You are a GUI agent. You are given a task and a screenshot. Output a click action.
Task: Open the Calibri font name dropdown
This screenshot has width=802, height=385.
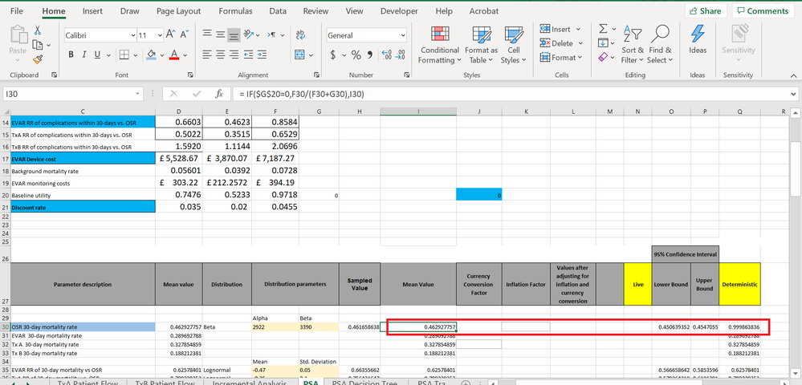pos(133,35)
